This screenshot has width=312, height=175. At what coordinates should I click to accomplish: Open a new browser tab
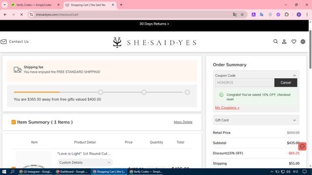[x=121, y=5]
